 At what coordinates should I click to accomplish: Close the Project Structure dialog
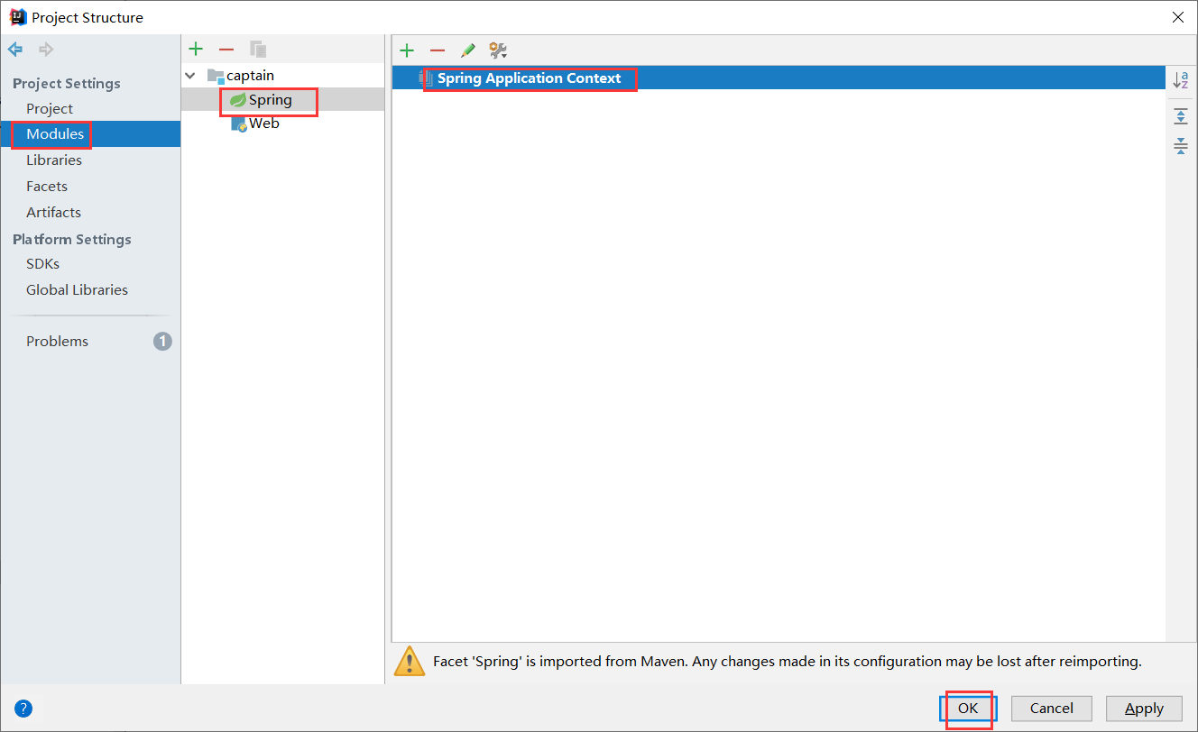coord(1177,17)
